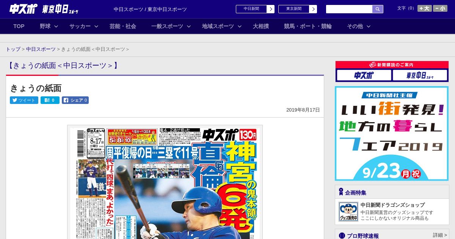Click the Hatena bookmark B! button
This screenshot has width=455, height=239.
click(50, 100)
